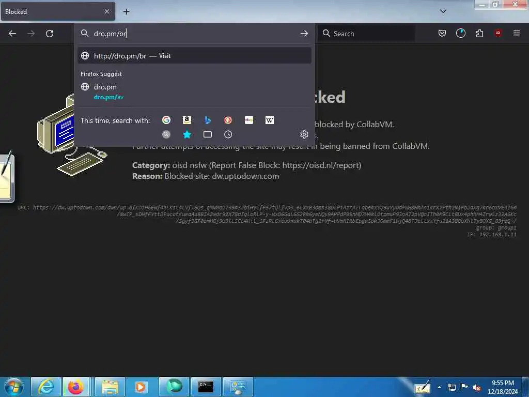Open the docked Tablet PC input panel
The width and height of the screenshot is (529, 397).
[7, 177]
